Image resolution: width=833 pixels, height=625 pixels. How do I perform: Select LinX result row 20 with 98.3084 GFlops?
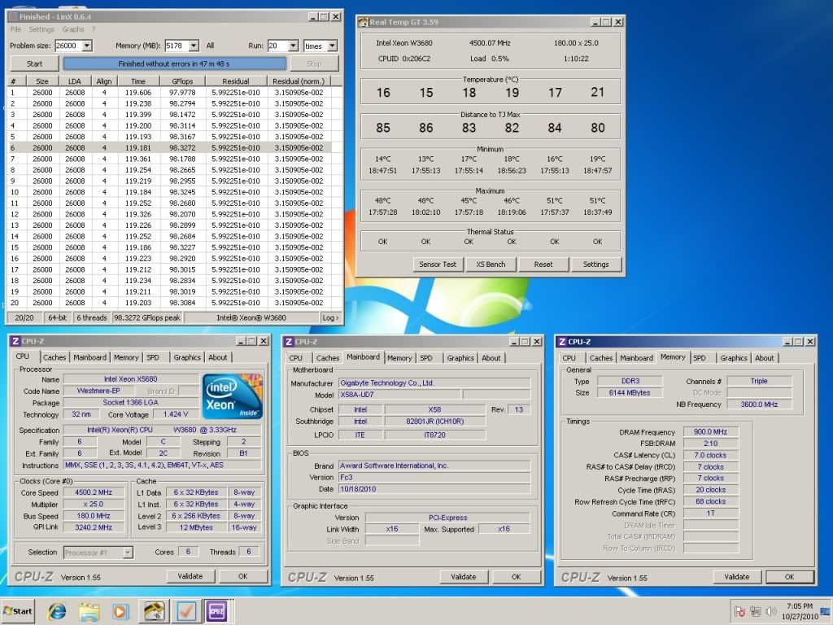(x=169, y=303)
